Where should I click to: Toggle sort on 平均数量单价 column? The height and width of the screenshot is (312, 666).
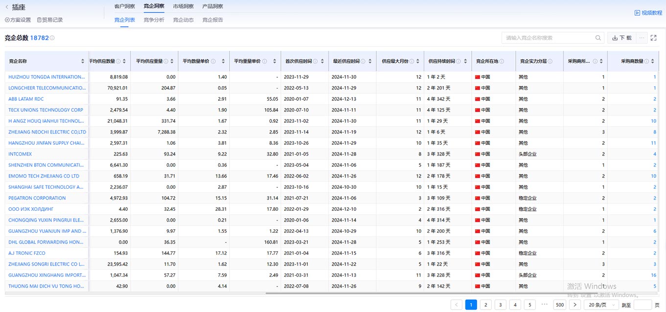pos(223,62)
